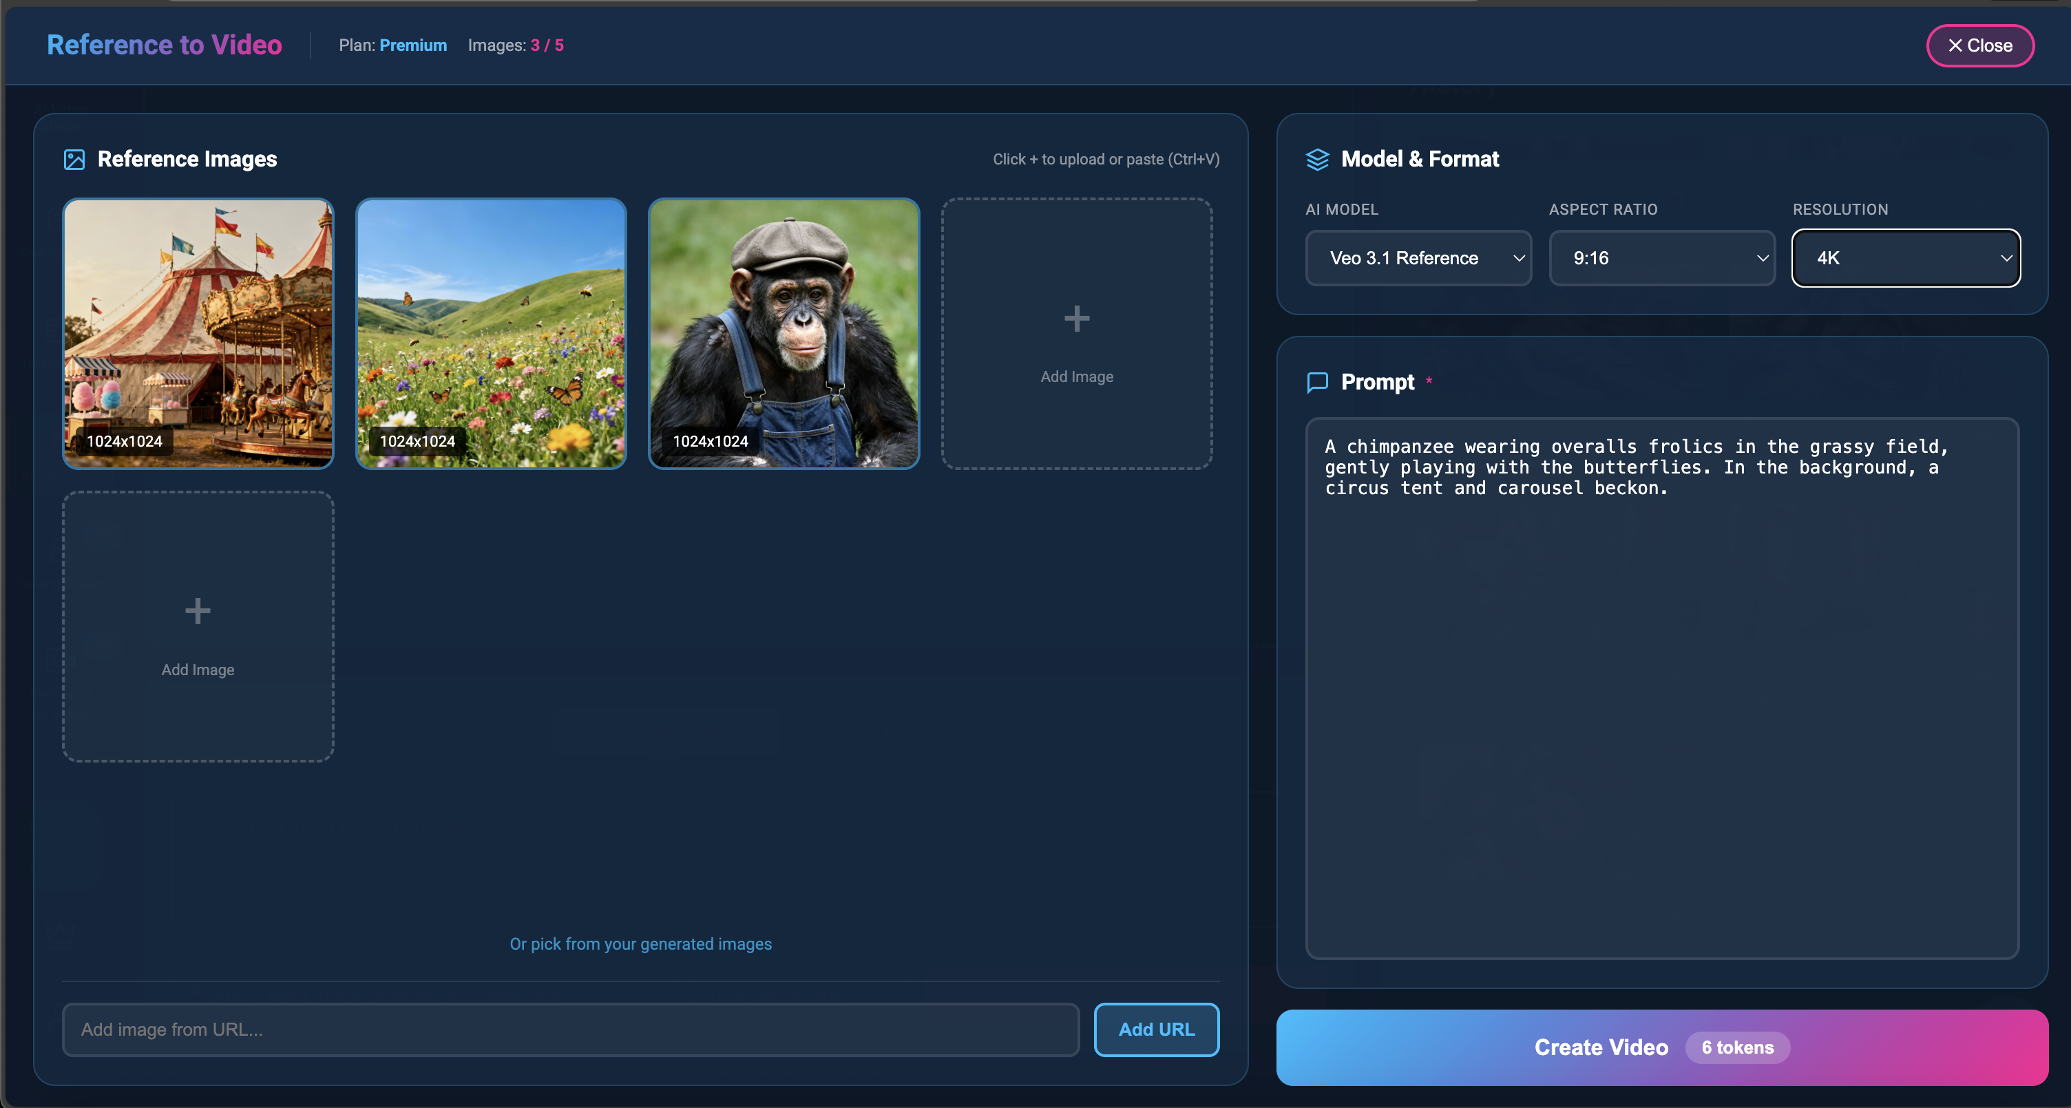The width and height of the screenshot is (2071, 1108).
Task: Click the Premium plan label
Action: pos(413,45)
